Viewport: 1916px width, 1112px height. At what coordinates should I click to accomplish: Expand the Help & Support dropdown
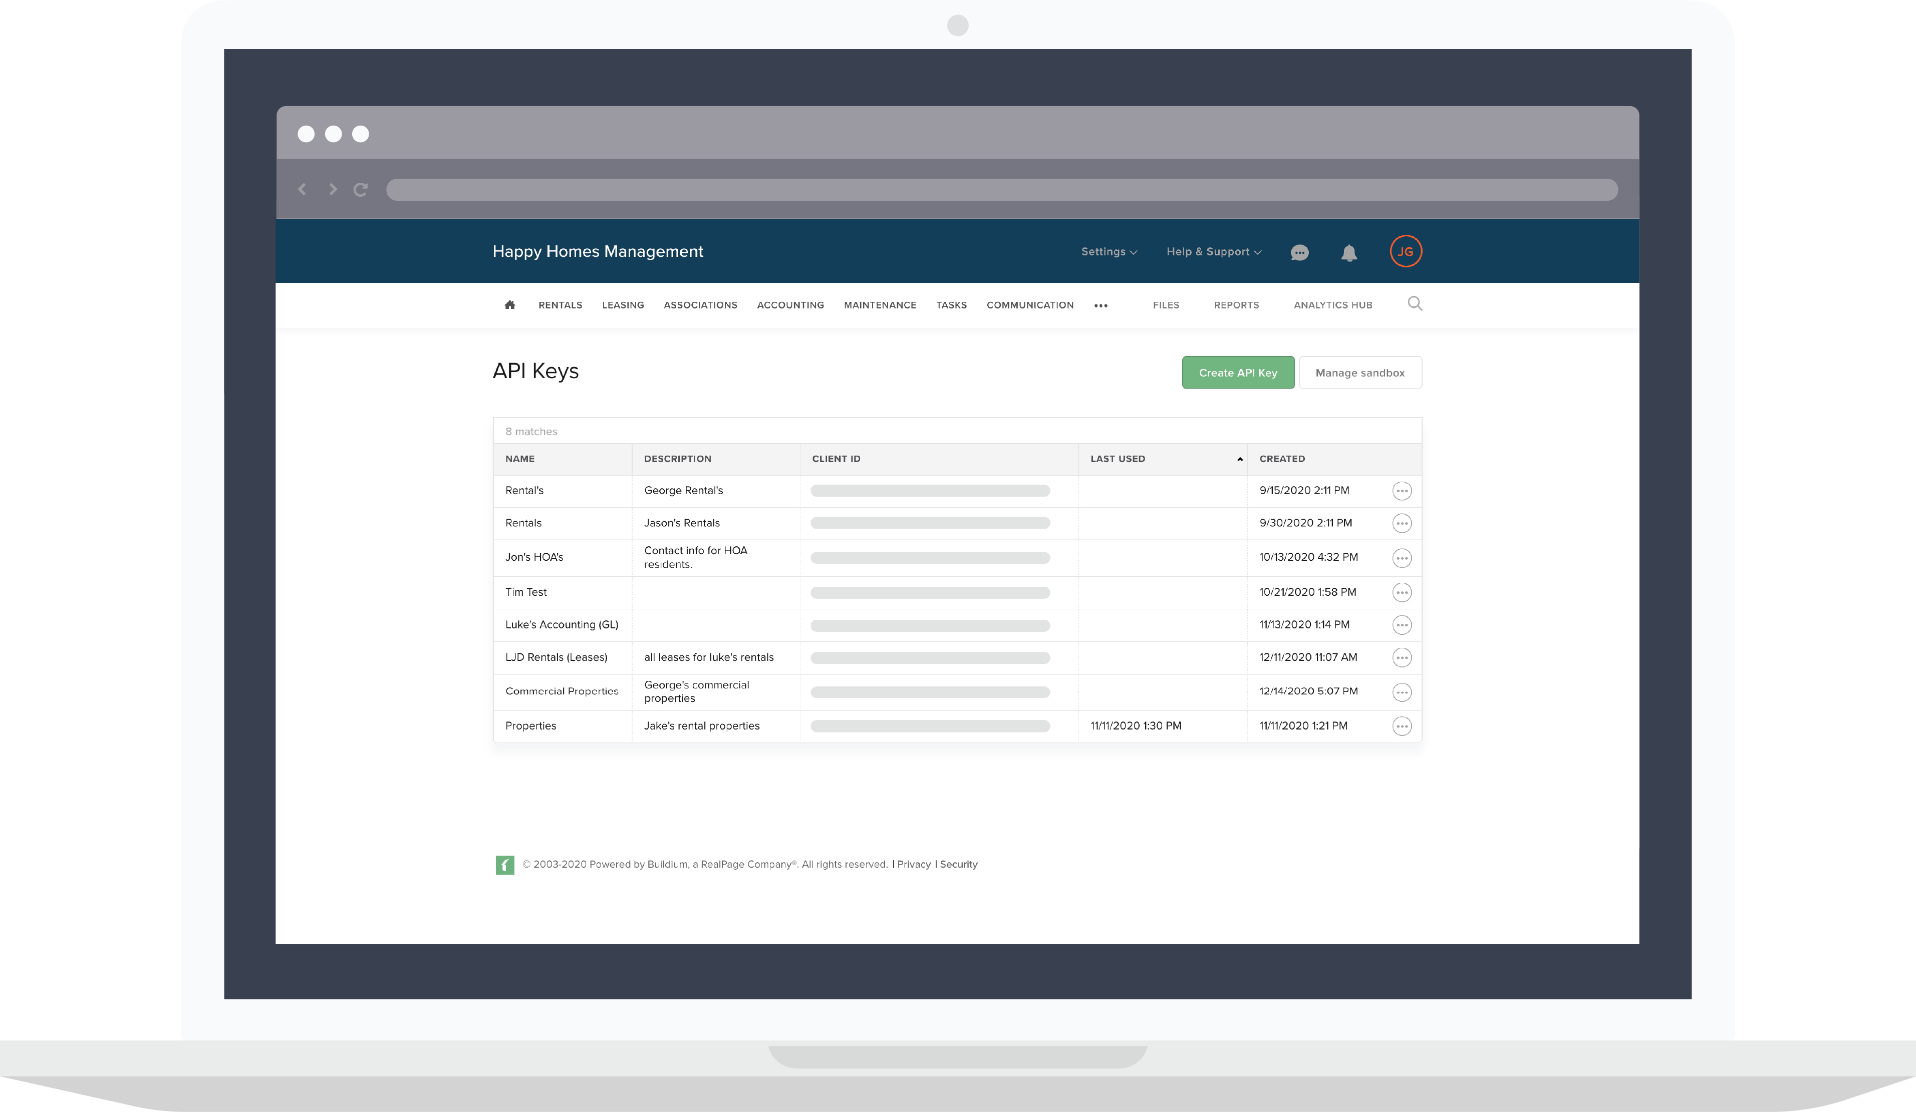[1213, 251]
